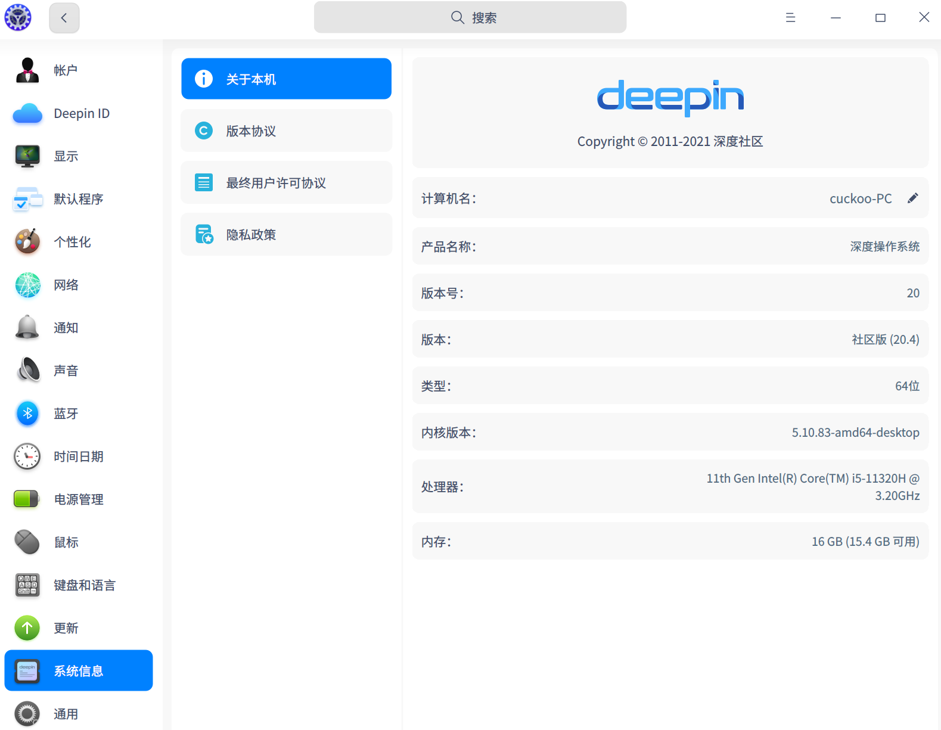Open the 通用 gear icon

coord(27,714)
